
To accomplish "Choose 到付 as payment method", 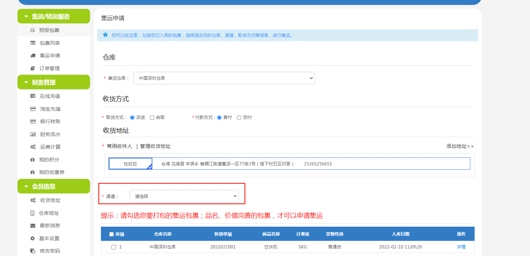I will 239,118.
